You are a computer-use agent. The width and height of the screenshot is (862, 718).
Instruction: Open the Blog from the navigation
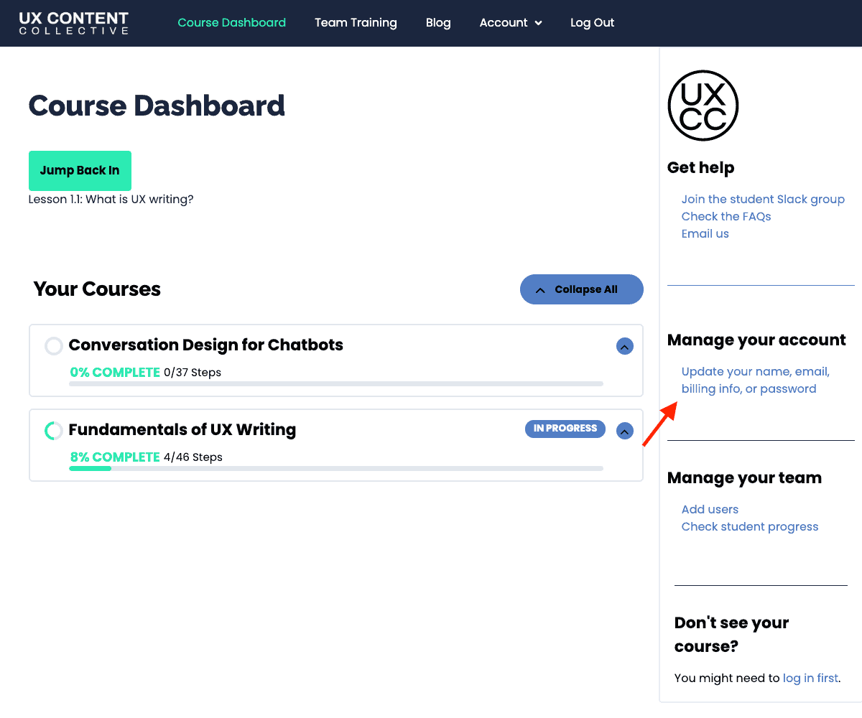point(438,23)
